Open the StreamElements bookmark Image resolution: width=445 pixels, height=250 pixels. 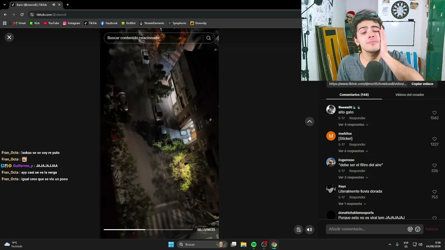tap(152, 23)
